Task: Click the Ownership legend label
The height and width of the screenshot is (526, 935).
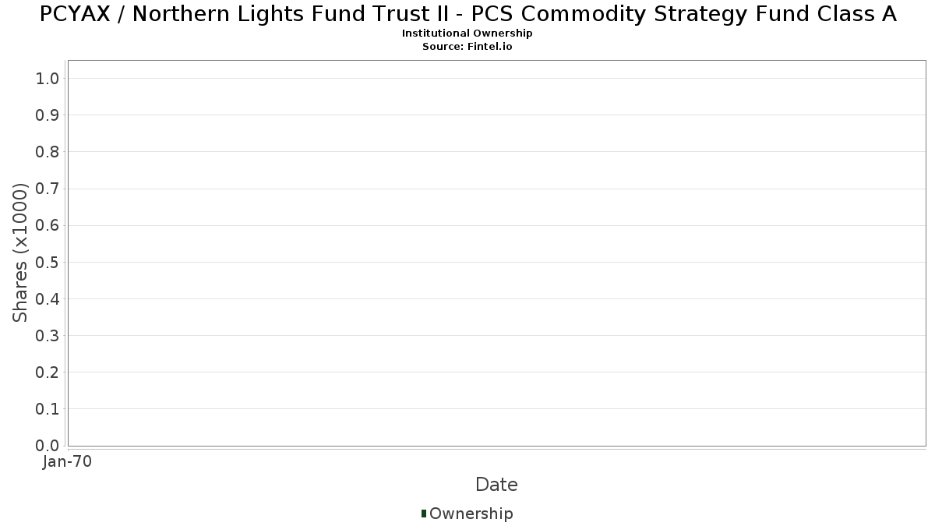Action: (x=471, y=514)
